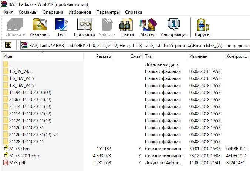Open the Избранное menu

coord(80,12)
